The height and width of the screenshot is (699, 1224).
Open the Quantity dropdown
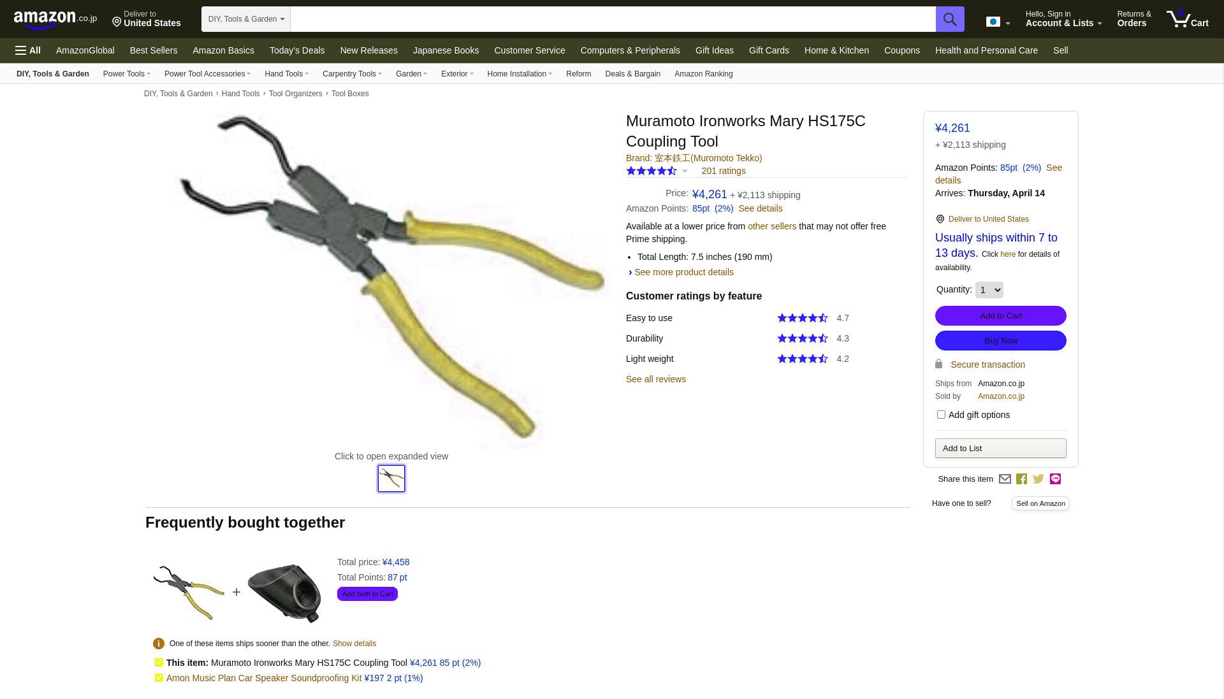coord(989,290)
